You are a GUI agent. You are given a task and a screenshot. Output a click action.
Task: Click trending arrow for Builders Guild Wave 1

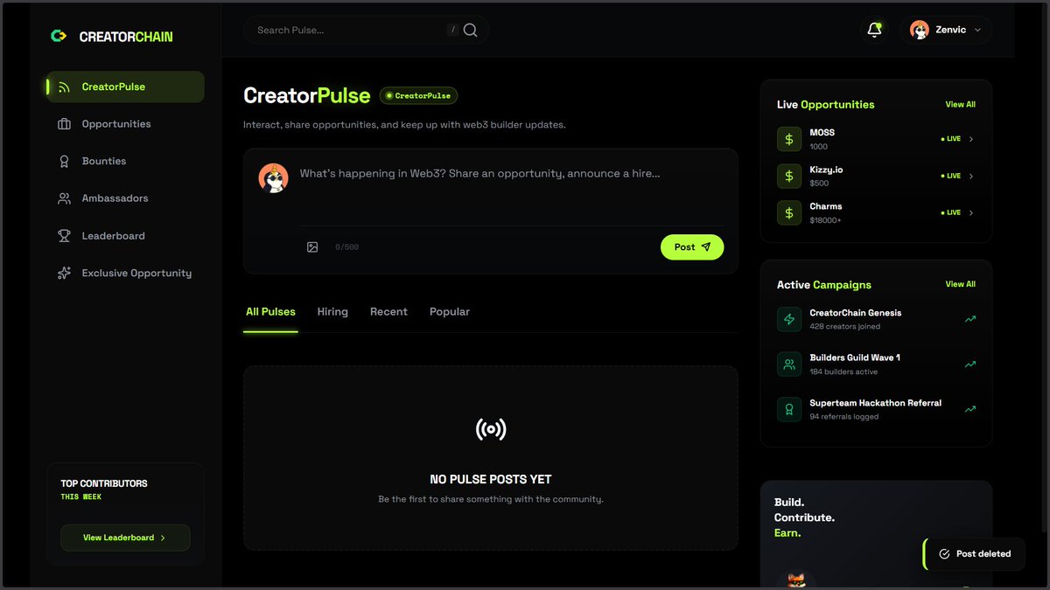pos(970,364)
